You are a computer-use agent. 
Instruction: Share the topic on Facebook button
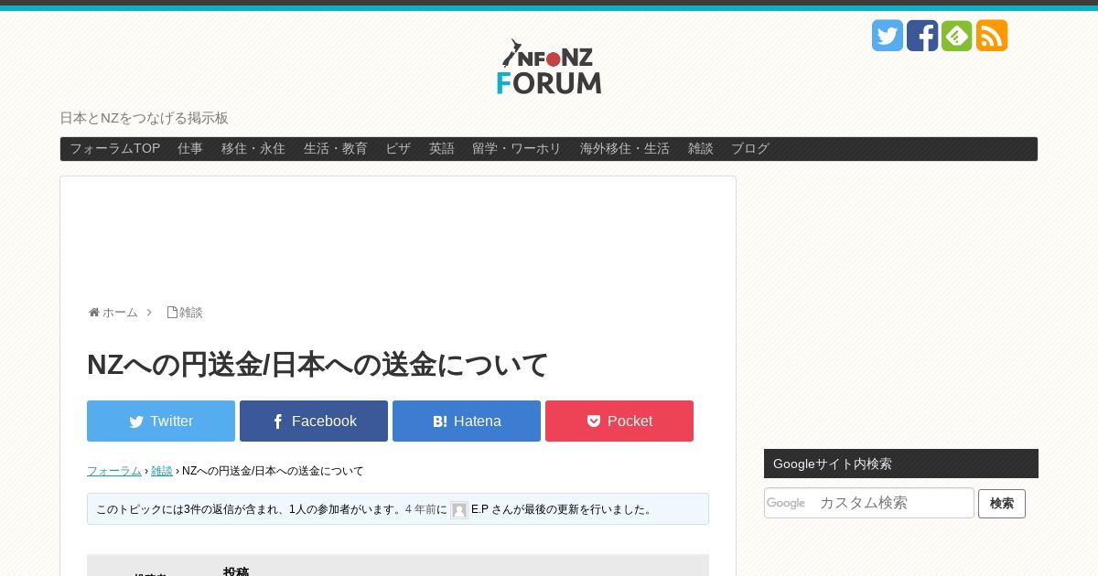[x=314, y=421]
